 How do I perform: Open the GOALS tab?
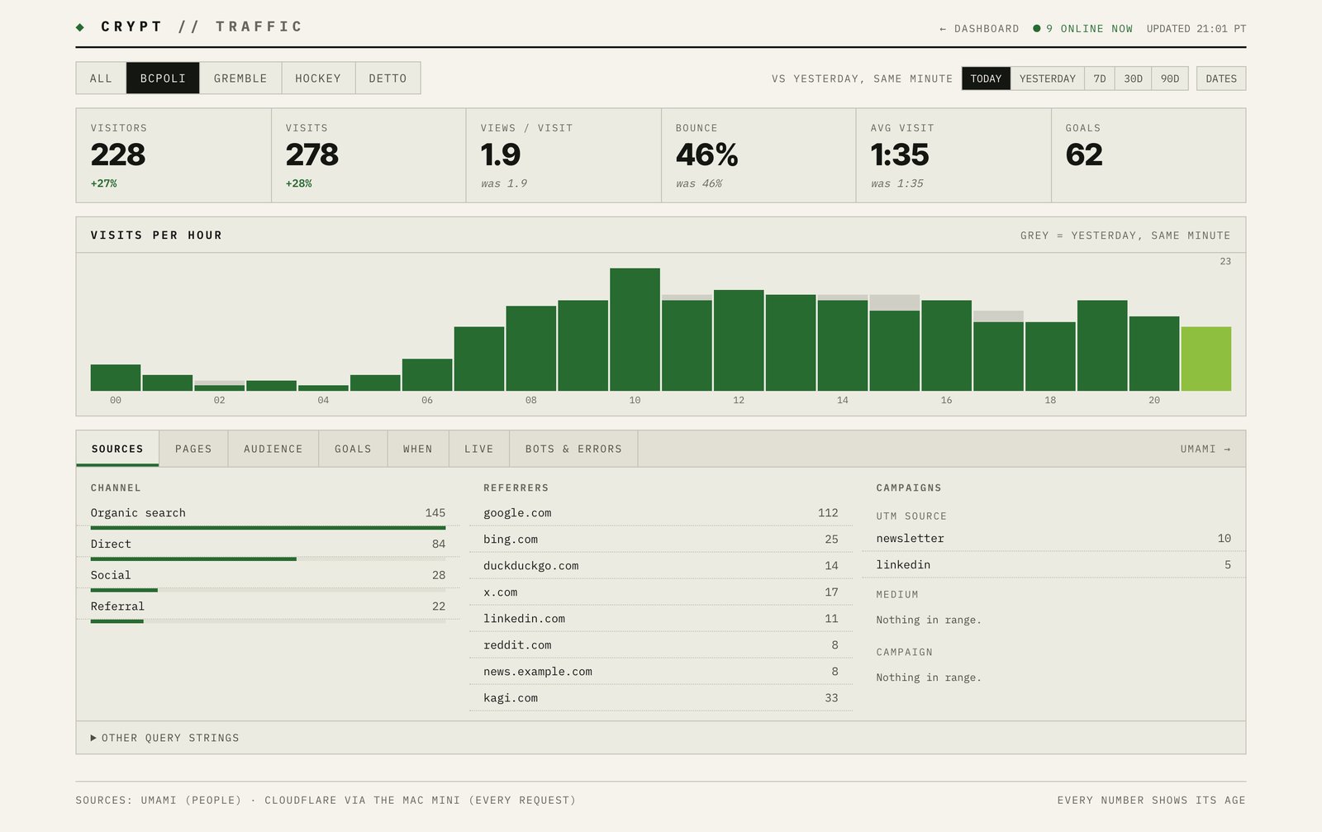[353, 449]
